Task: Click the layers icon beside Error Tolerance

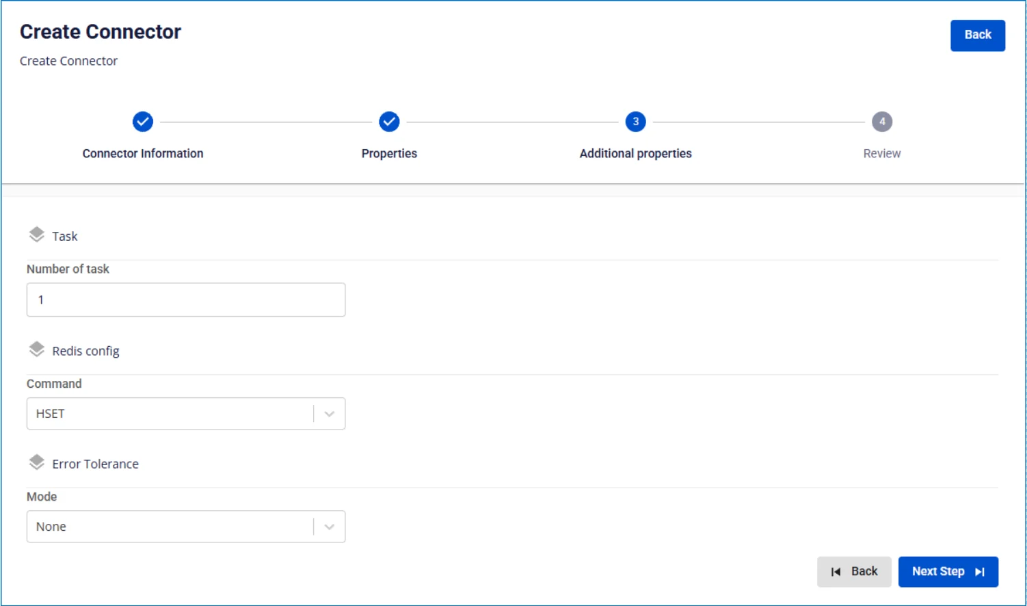Action: pyautogui.click(x=37, y=463)
